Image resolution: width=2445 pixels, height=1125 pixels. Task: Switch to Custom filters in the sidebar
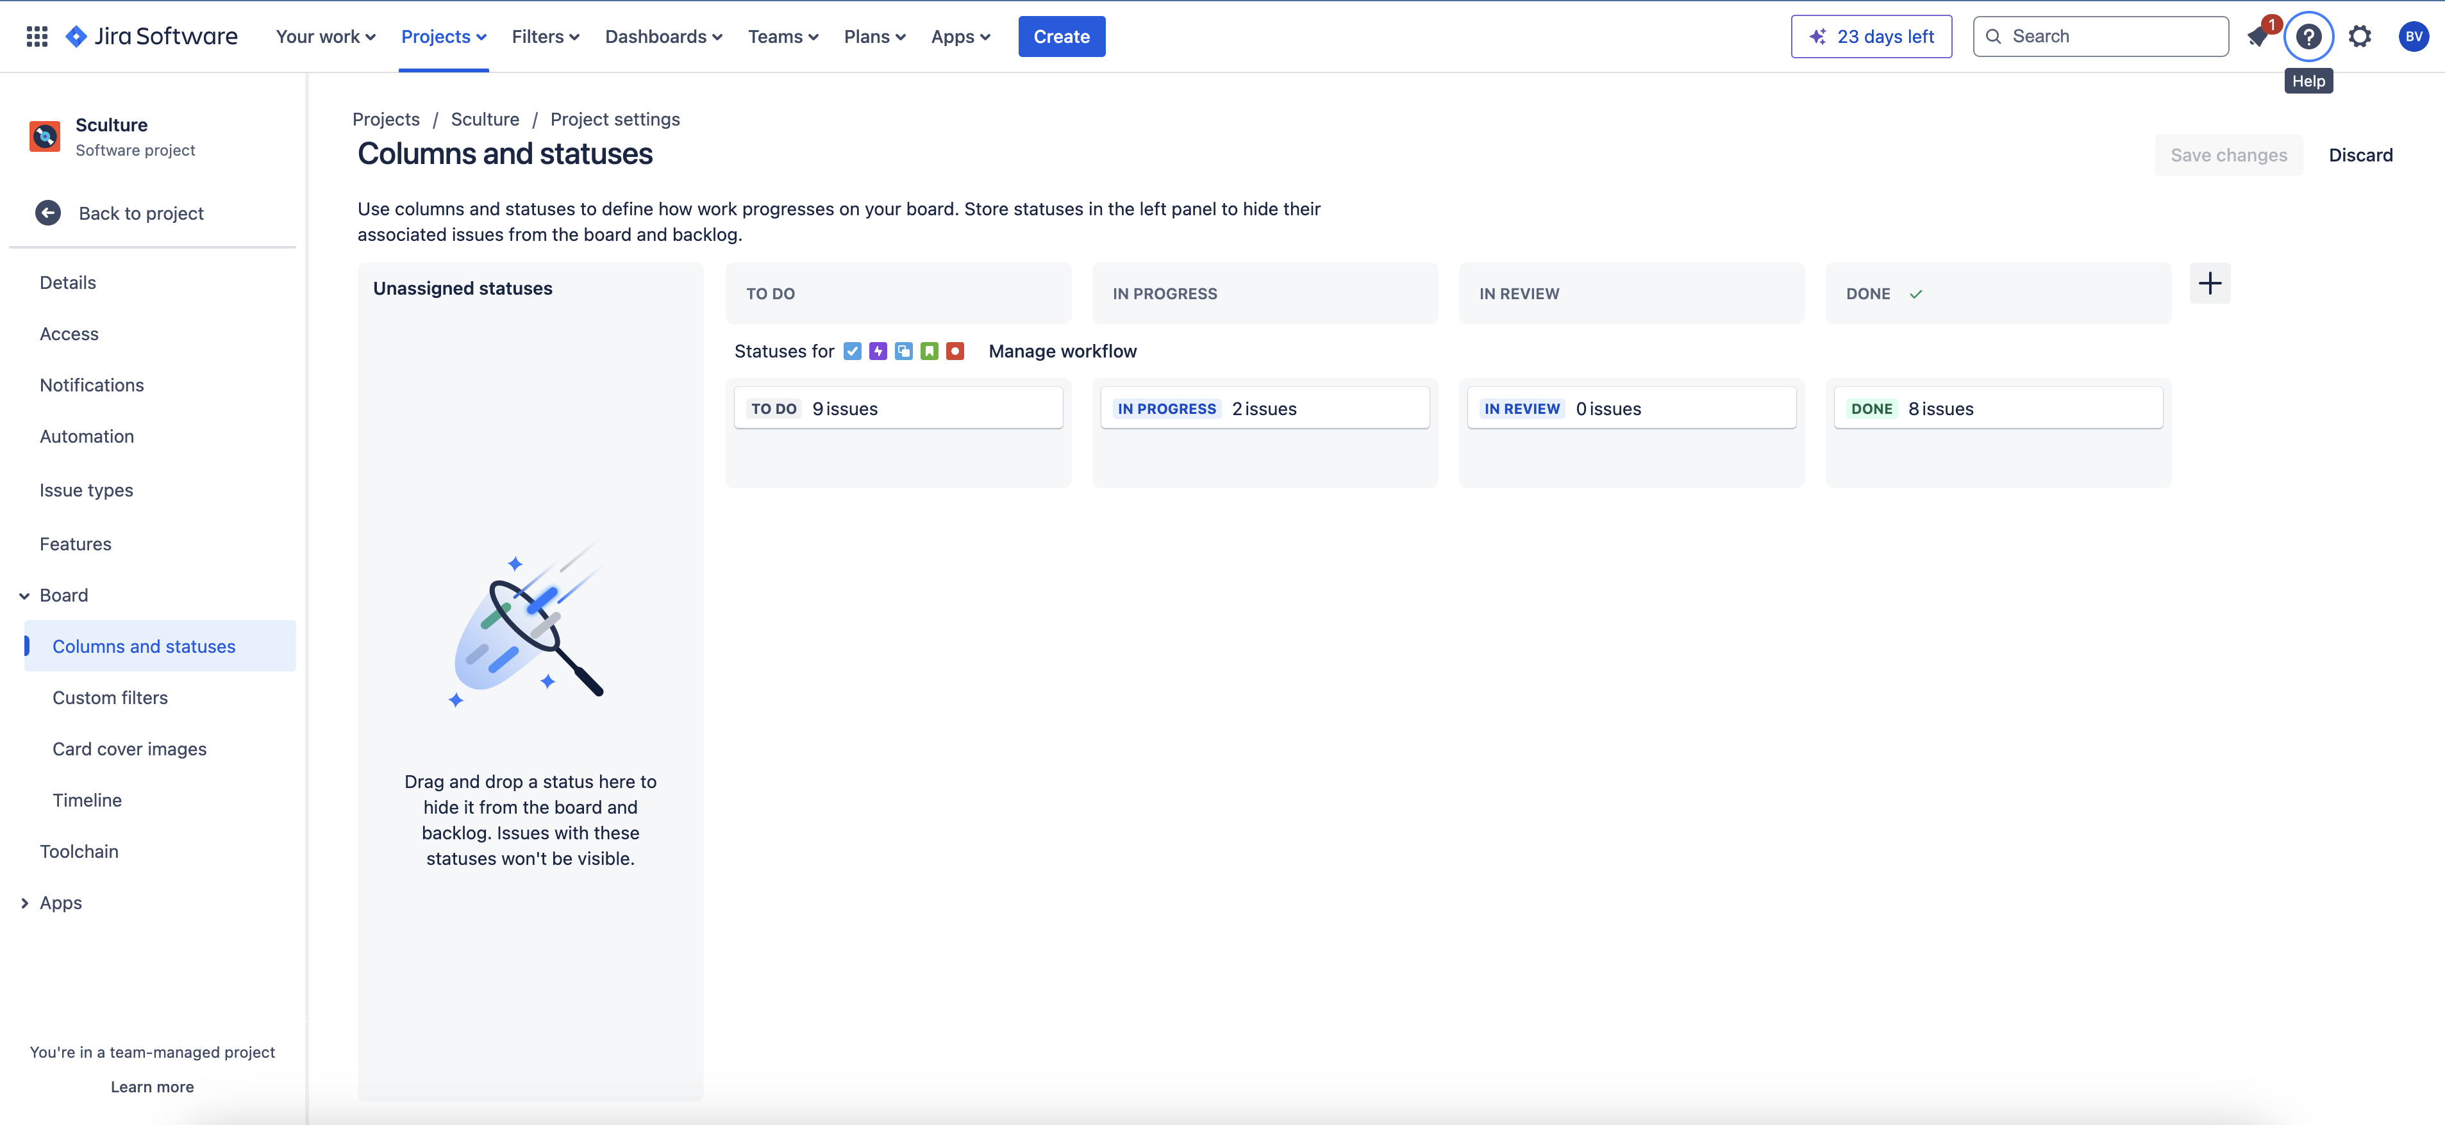(x=110, y=697)
